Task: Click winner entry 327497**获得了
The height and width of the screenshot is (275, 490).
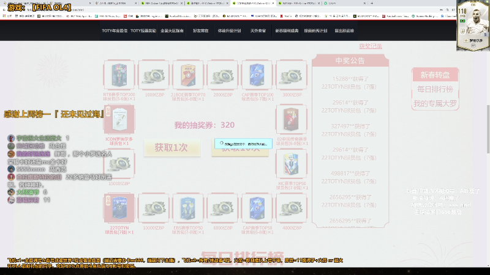Action: (350, 127)
